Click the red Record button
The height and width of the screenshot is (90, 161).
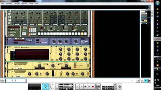coord(93,87)
